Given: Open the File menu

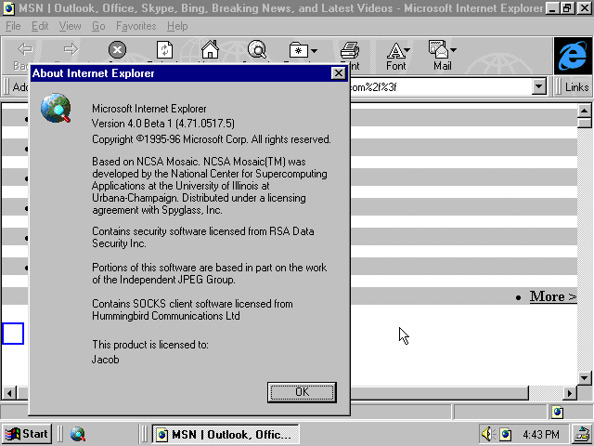Looking at the screenshot, I should click(x=13, y=26).
